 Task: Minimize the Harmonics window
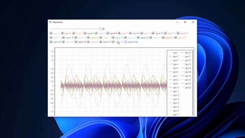coord(177,22)
